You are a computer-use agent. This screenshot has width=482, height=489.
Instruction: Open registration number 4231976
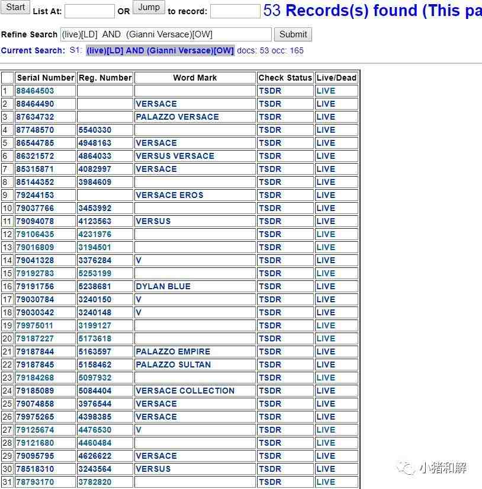(95, 234)
